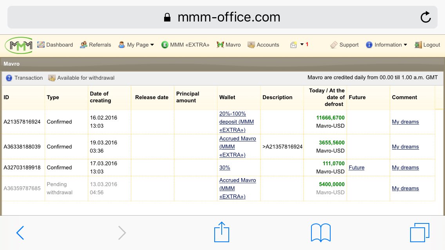Open My dreams comment for A36359787685
Screen dimensions: 445x250
point(405,188)
